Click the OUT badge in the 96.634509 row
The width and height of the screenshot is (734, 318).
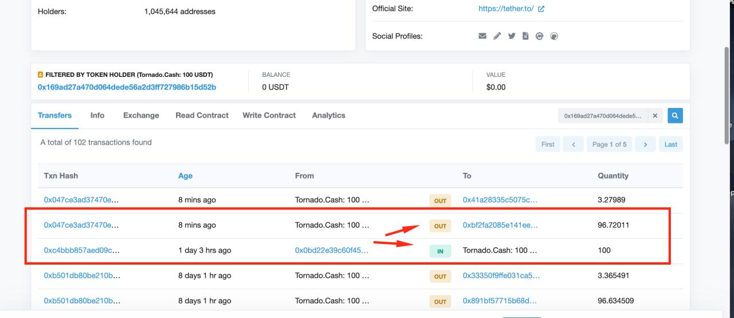[x=440, y=301]
